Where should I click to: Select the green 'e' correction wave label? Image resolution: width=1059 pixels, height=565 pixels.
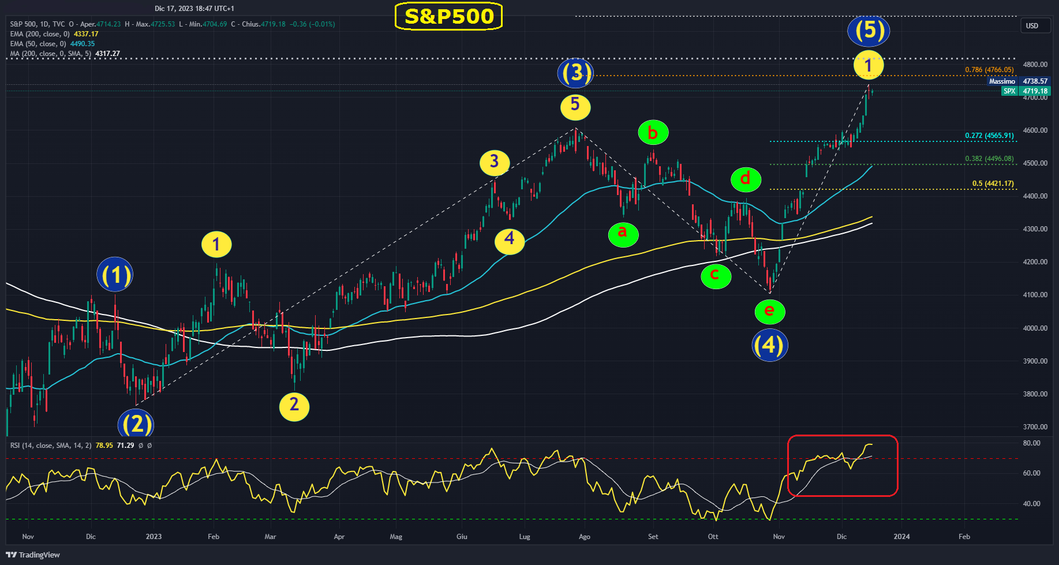[770, 311]
